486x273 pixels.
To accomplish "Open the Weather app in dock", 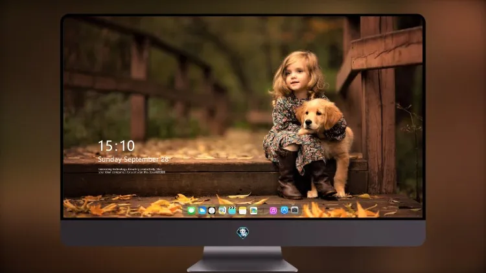I will tap(202, 210).
